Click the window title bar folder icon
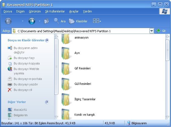Viewport: 171px width, 127px height. tap(4, 5)
